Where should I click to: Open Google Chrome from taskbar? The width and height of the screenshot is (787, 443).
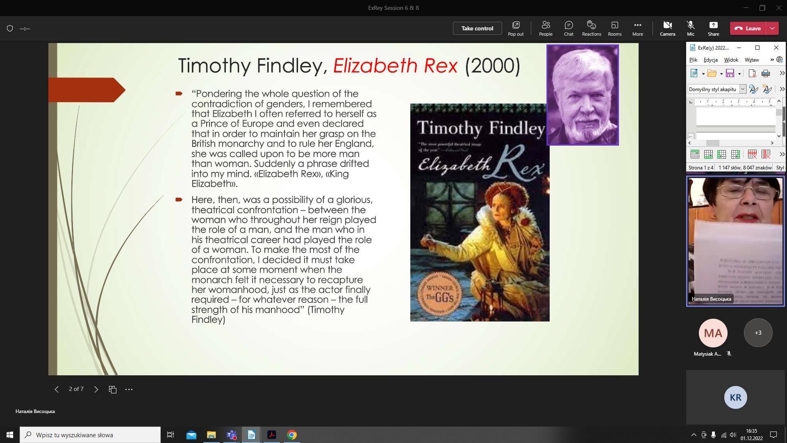coord(292,435)
